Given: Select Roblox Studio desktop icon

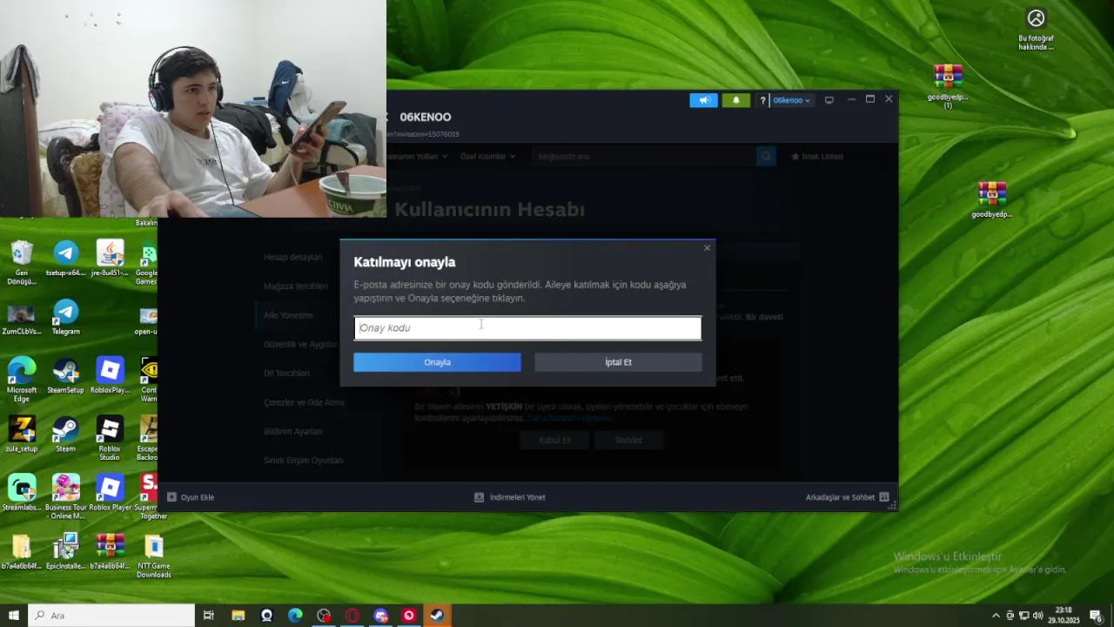Looking at the screenshot, I should [x=110, y=439].
